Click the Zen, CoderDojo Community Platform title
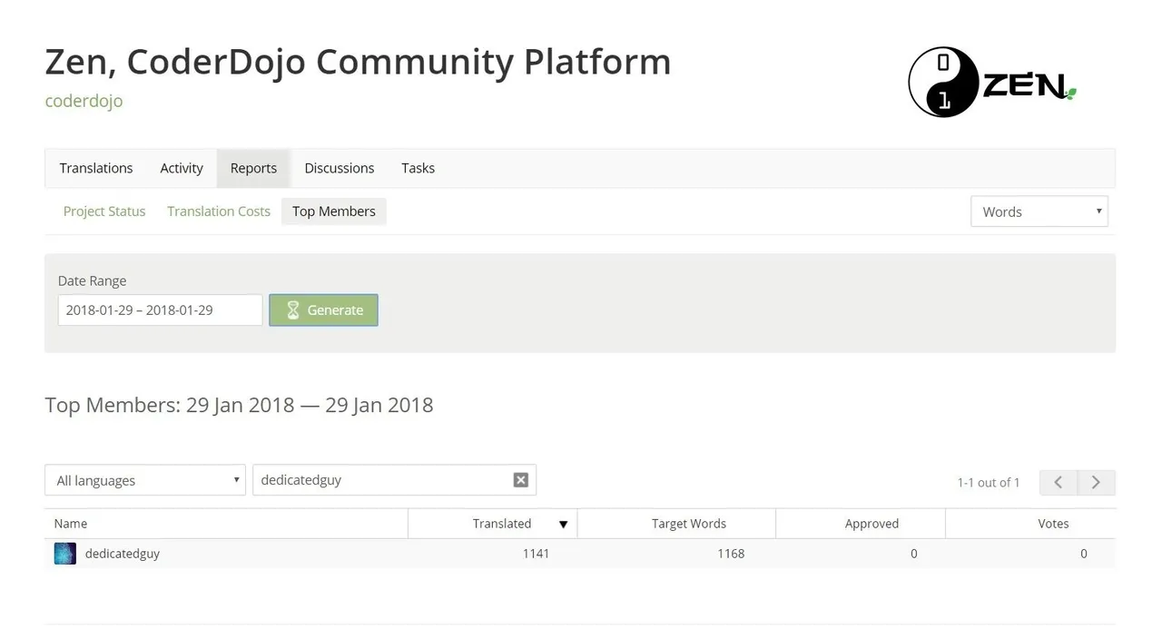 (x=358, y=62)
